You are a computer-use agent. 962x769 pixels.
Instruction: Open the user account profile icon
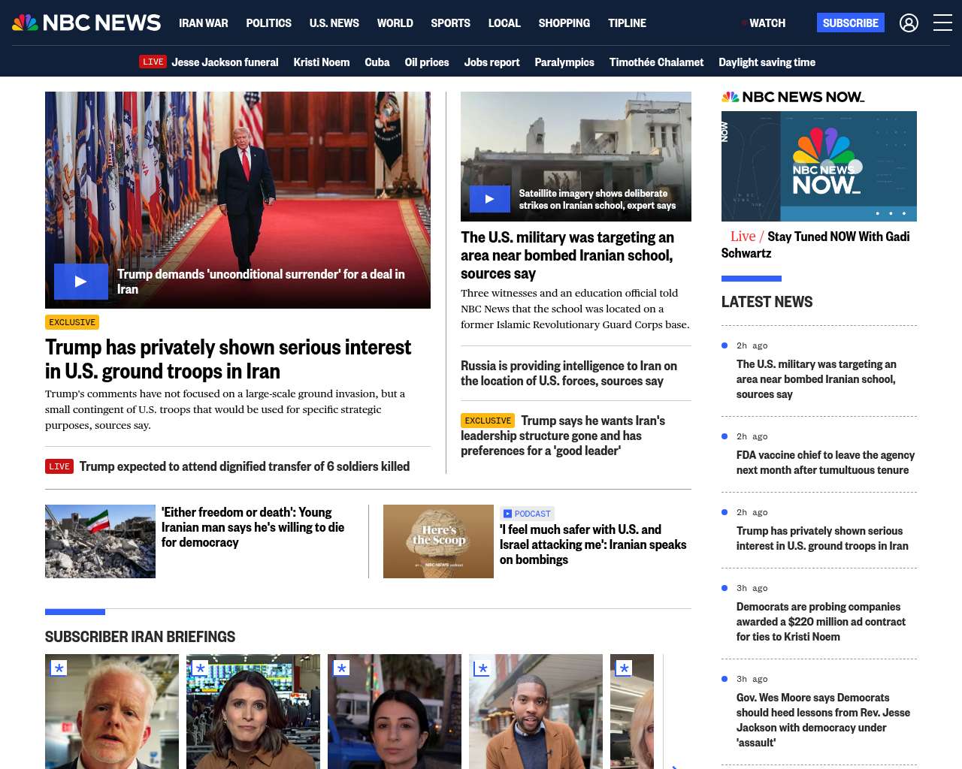pos(909,23)
